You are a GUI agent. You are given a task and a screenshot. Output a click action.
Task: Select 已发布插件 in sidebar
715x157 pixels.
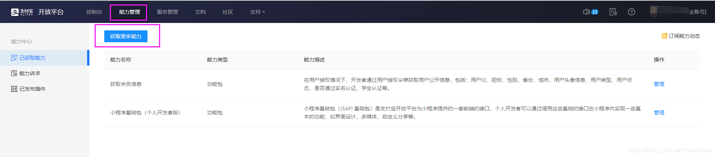tap(44, 89)
